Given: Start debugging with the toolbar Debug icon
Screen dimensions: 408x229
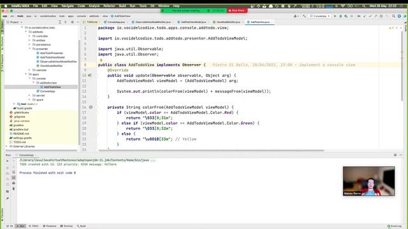Looking at the screenshot, I should click(340, 16).
